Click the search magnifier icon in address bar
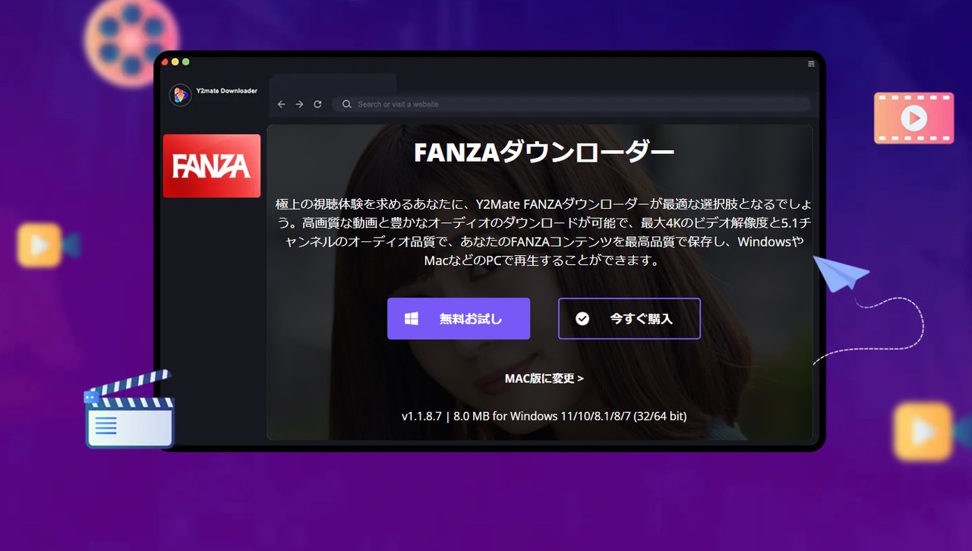This screenshot has height=551, width=972. [347, 104]
